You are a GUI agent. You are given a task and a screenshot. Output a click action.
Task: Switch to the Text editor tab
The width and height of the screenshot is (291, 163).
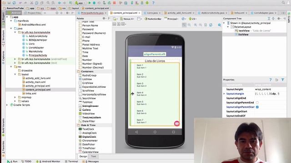pos(94,156)
